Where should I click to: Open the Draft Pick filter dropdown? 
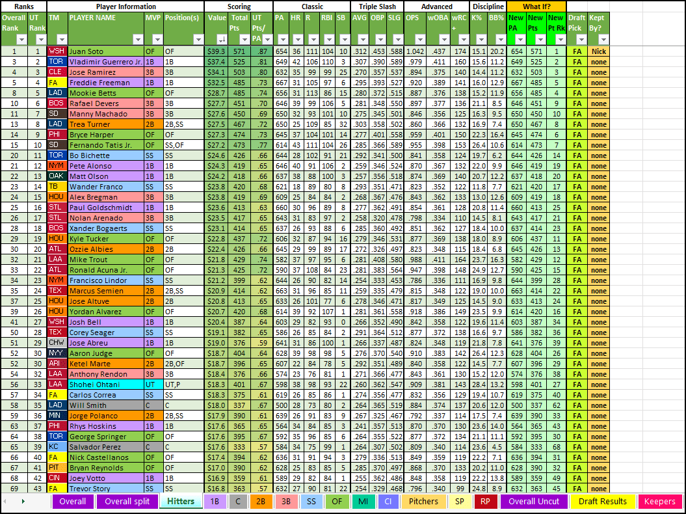coord(581,40)
